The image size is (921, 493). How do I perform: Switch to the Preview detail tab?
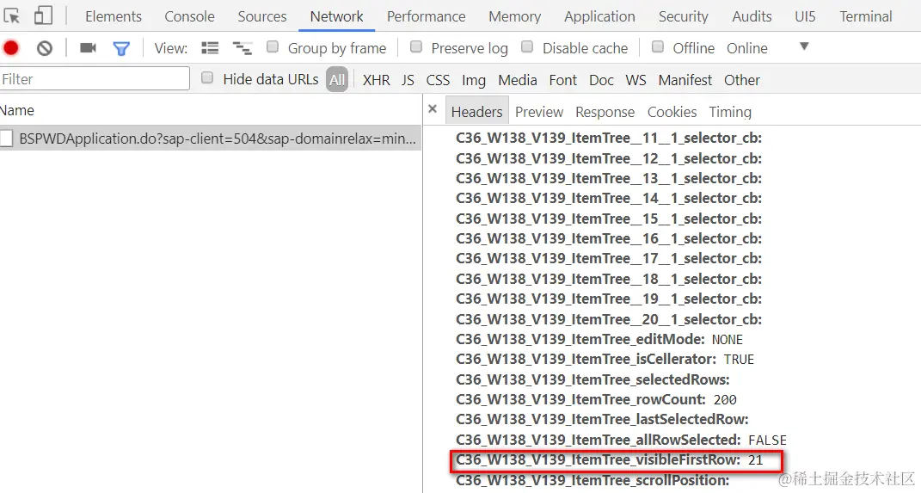point(539,112)
